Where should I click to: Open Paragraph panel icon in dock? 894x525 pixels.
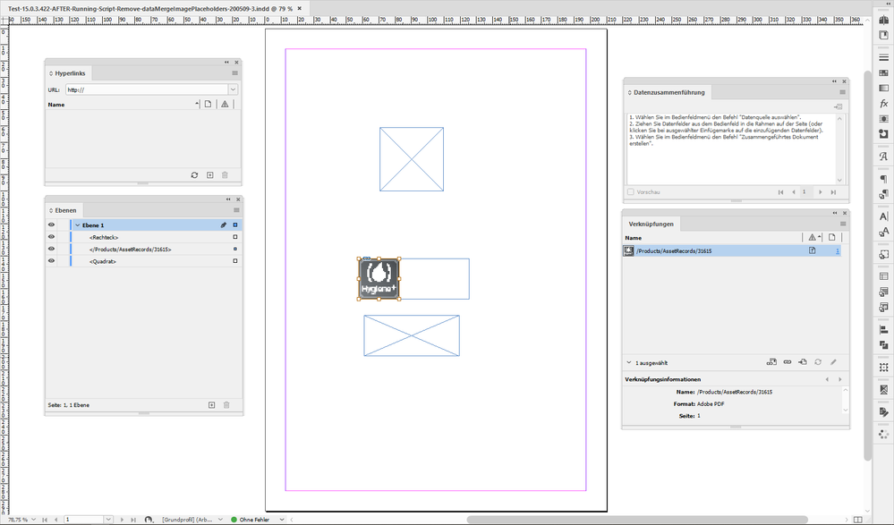[x=884, y=179]
